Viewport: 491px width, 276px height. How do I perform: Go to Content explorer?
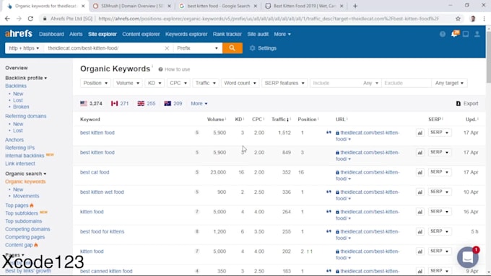coord(141,34)
